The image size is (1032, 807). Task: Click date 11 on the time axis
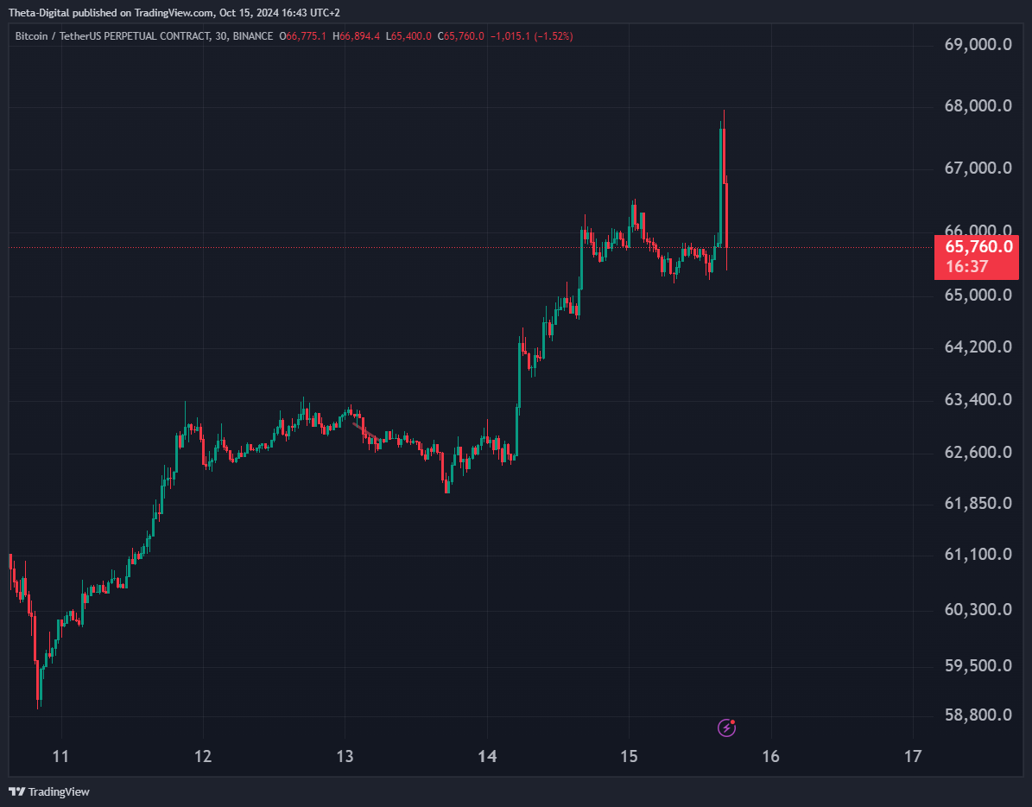coord(60,756)
